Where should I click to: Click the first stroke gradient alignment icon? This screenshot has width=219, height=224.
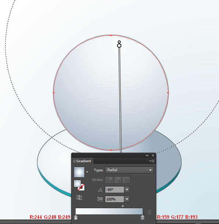point(109,180)
